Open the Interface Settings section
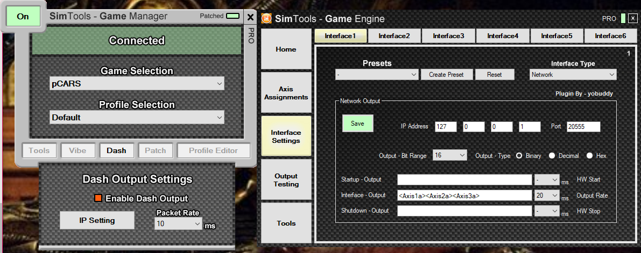This screenshot has height=253, width=641. [286, 136]
